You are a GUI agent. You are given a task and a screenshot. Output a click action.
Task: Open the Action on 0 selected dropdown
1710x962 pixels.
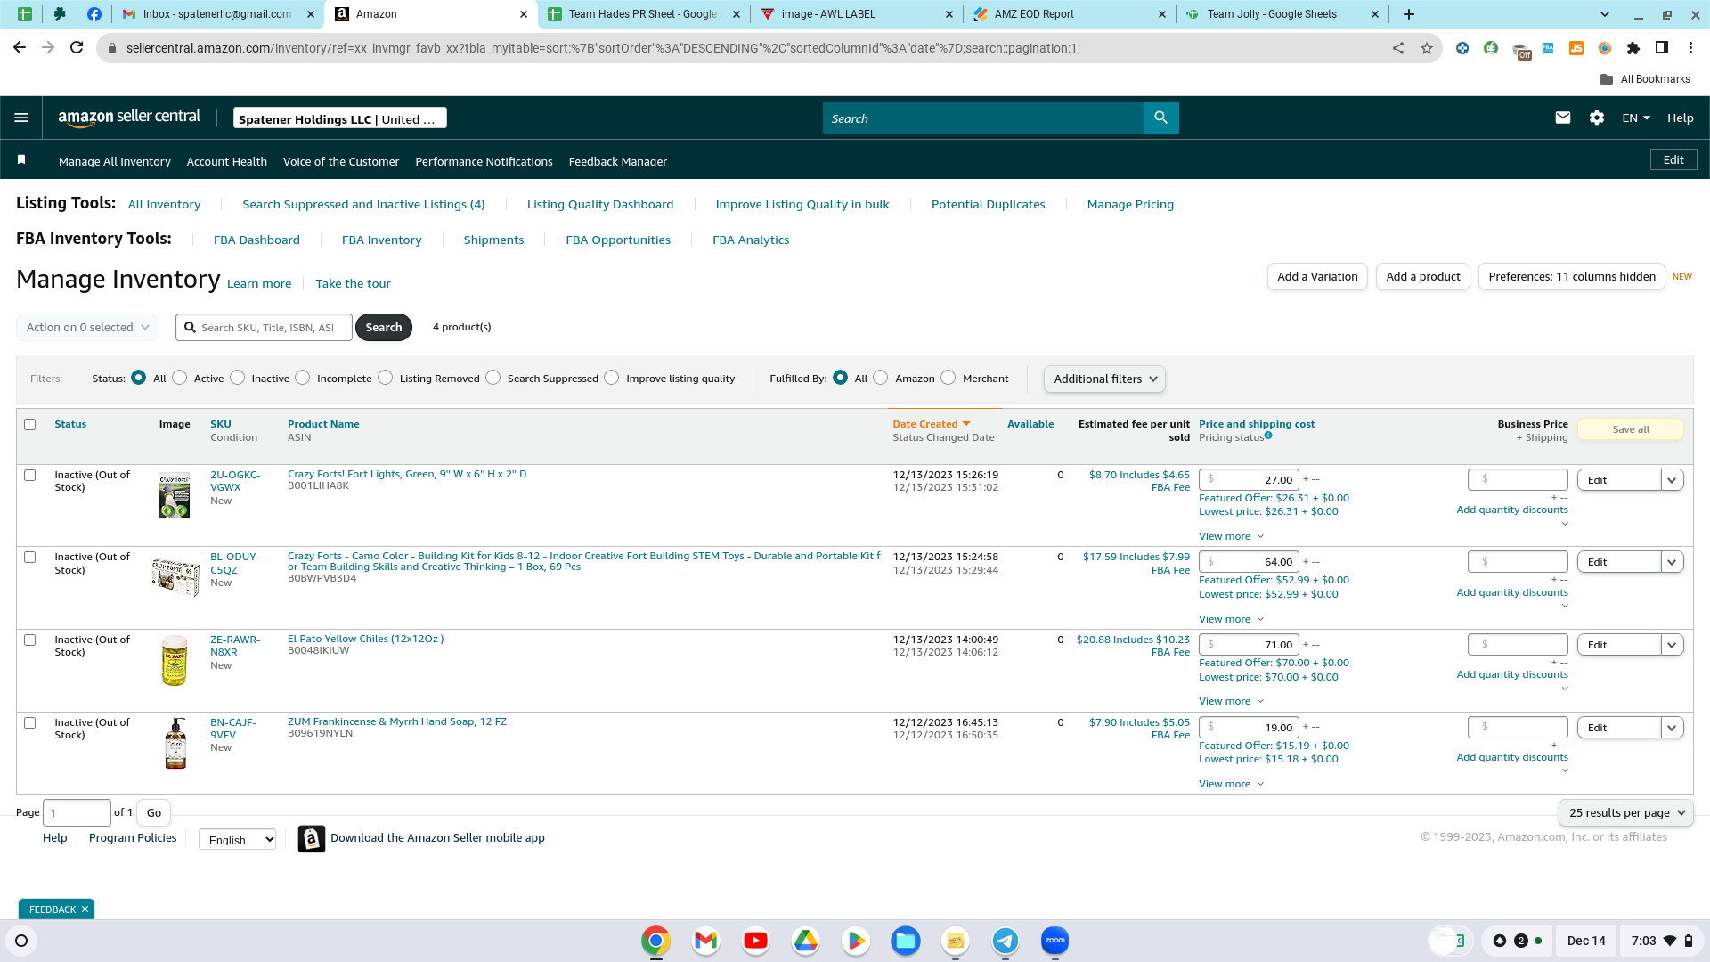click(87, 328)
